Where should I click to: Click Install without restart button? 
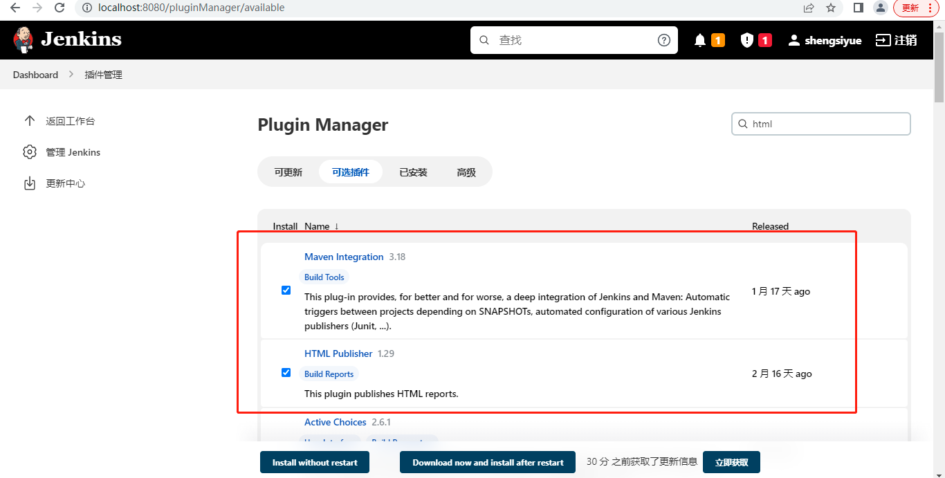[315, 462]
